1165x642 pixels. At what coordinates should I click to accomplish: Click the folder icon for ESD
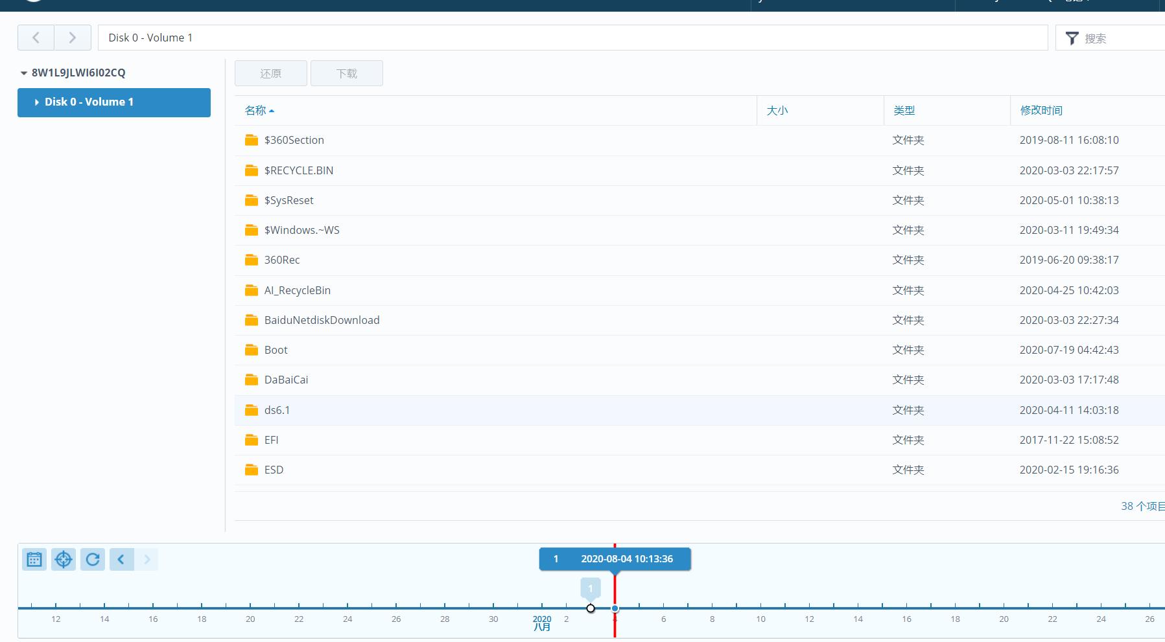(252, 470)
